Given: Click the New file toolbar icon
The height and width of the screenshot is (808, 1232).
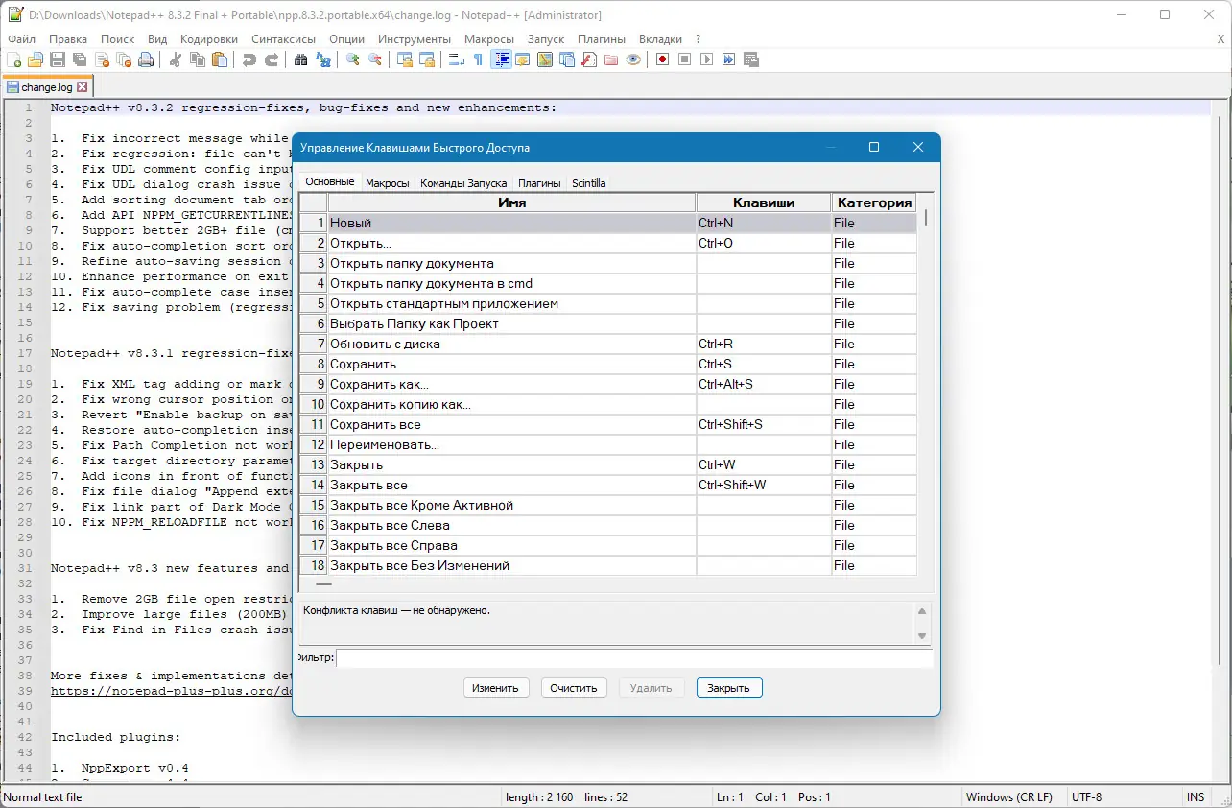Looking at the screenshot, I should 13,59.
